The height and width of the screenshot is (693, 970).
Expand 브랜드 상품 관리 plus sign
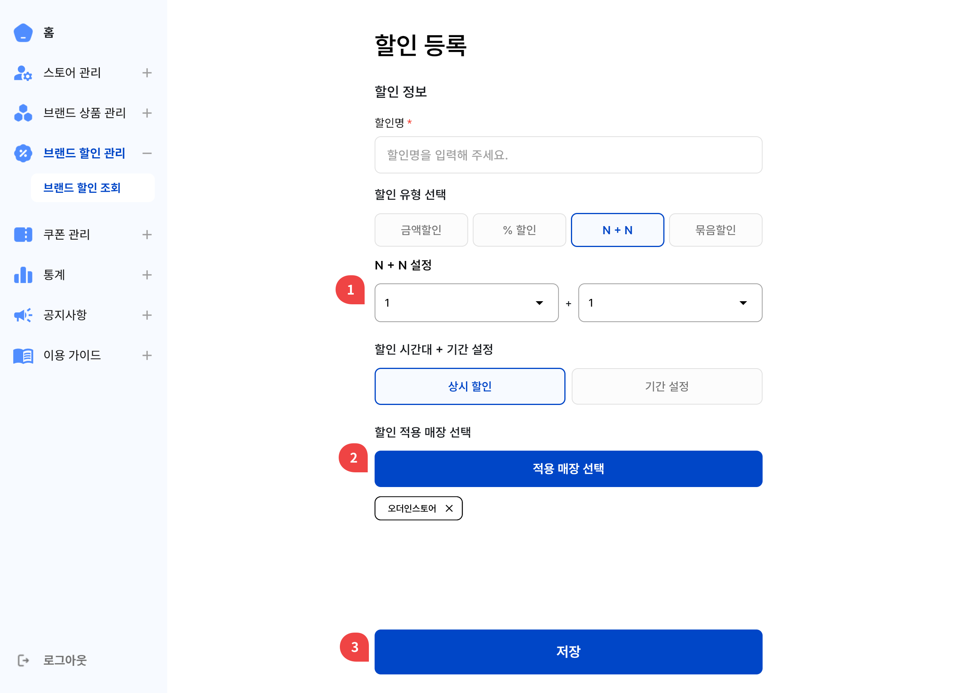click(x=147, y=113)
